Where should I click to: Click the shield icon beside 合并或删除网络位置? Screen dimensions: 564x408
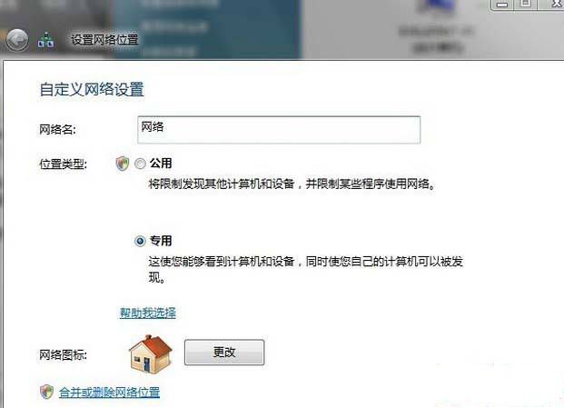(x=46, y=392)
